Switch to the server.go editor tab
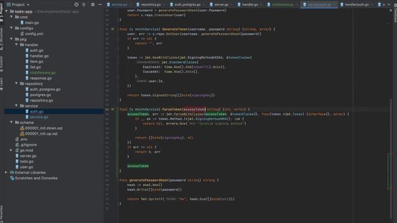This screenshot has width=397, height=223. click(221, 4)
